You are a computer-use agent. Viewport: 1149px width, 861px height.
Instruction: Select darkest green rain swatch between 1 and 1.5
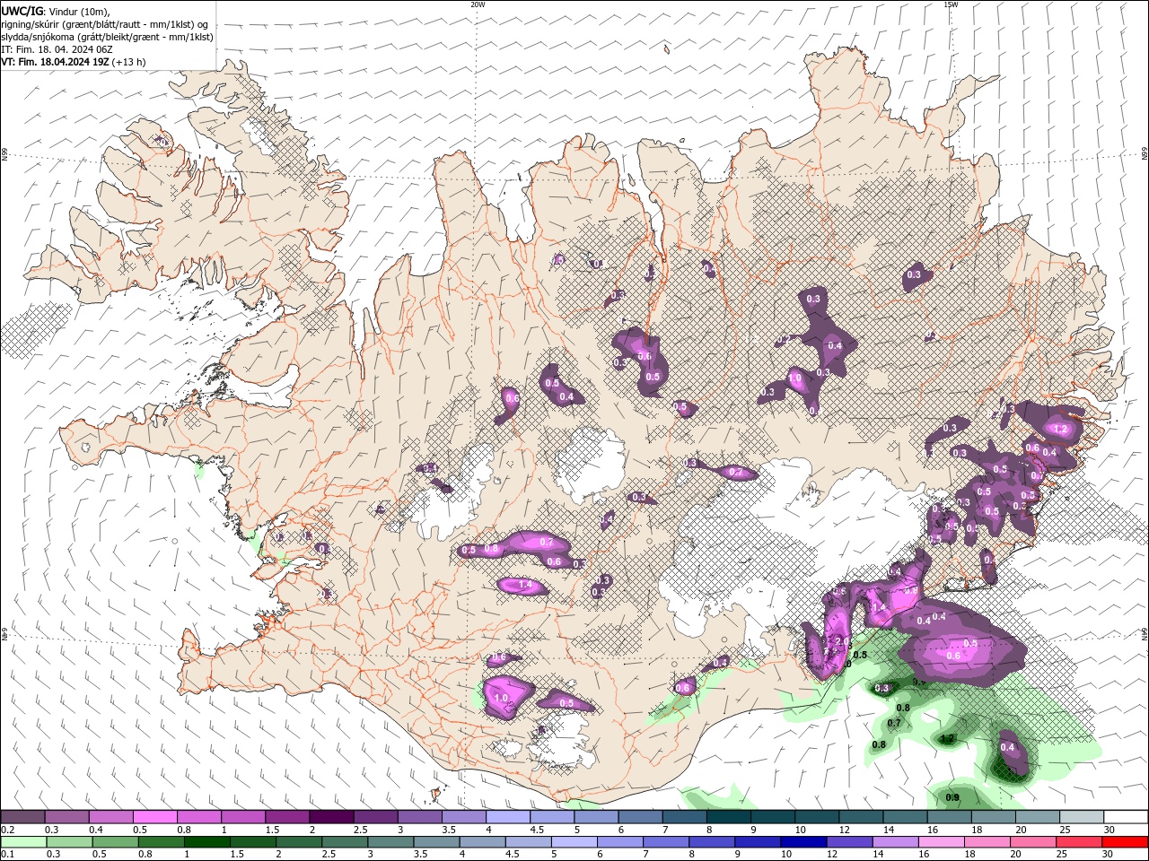pos(206,842)
